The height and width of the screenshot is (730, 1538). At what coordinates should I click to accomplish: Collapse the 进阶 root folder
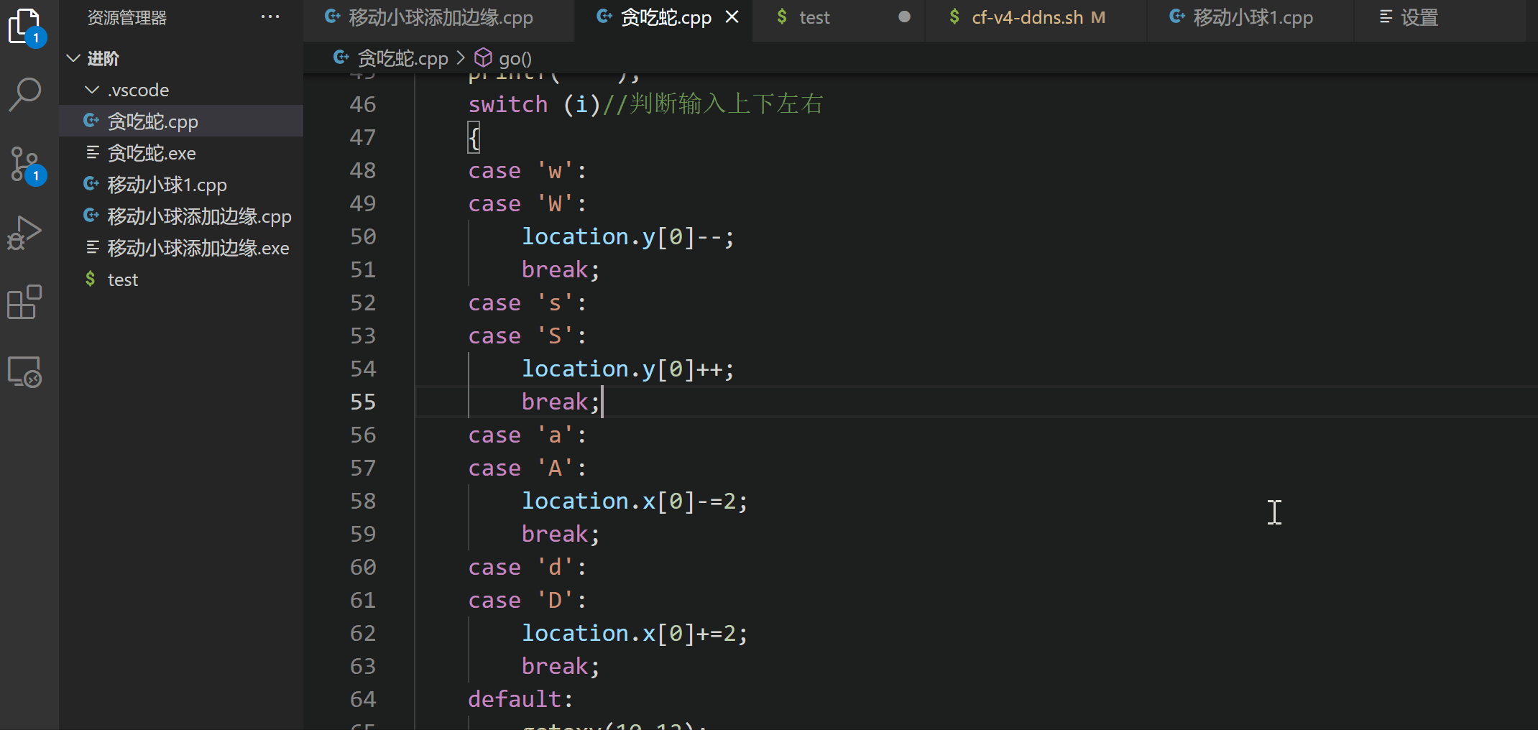73,58
